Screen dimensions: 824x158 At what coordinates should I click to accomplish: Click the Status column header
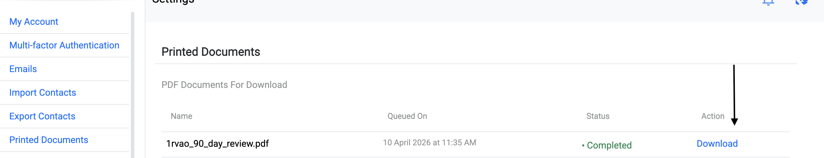click(598, 116)
